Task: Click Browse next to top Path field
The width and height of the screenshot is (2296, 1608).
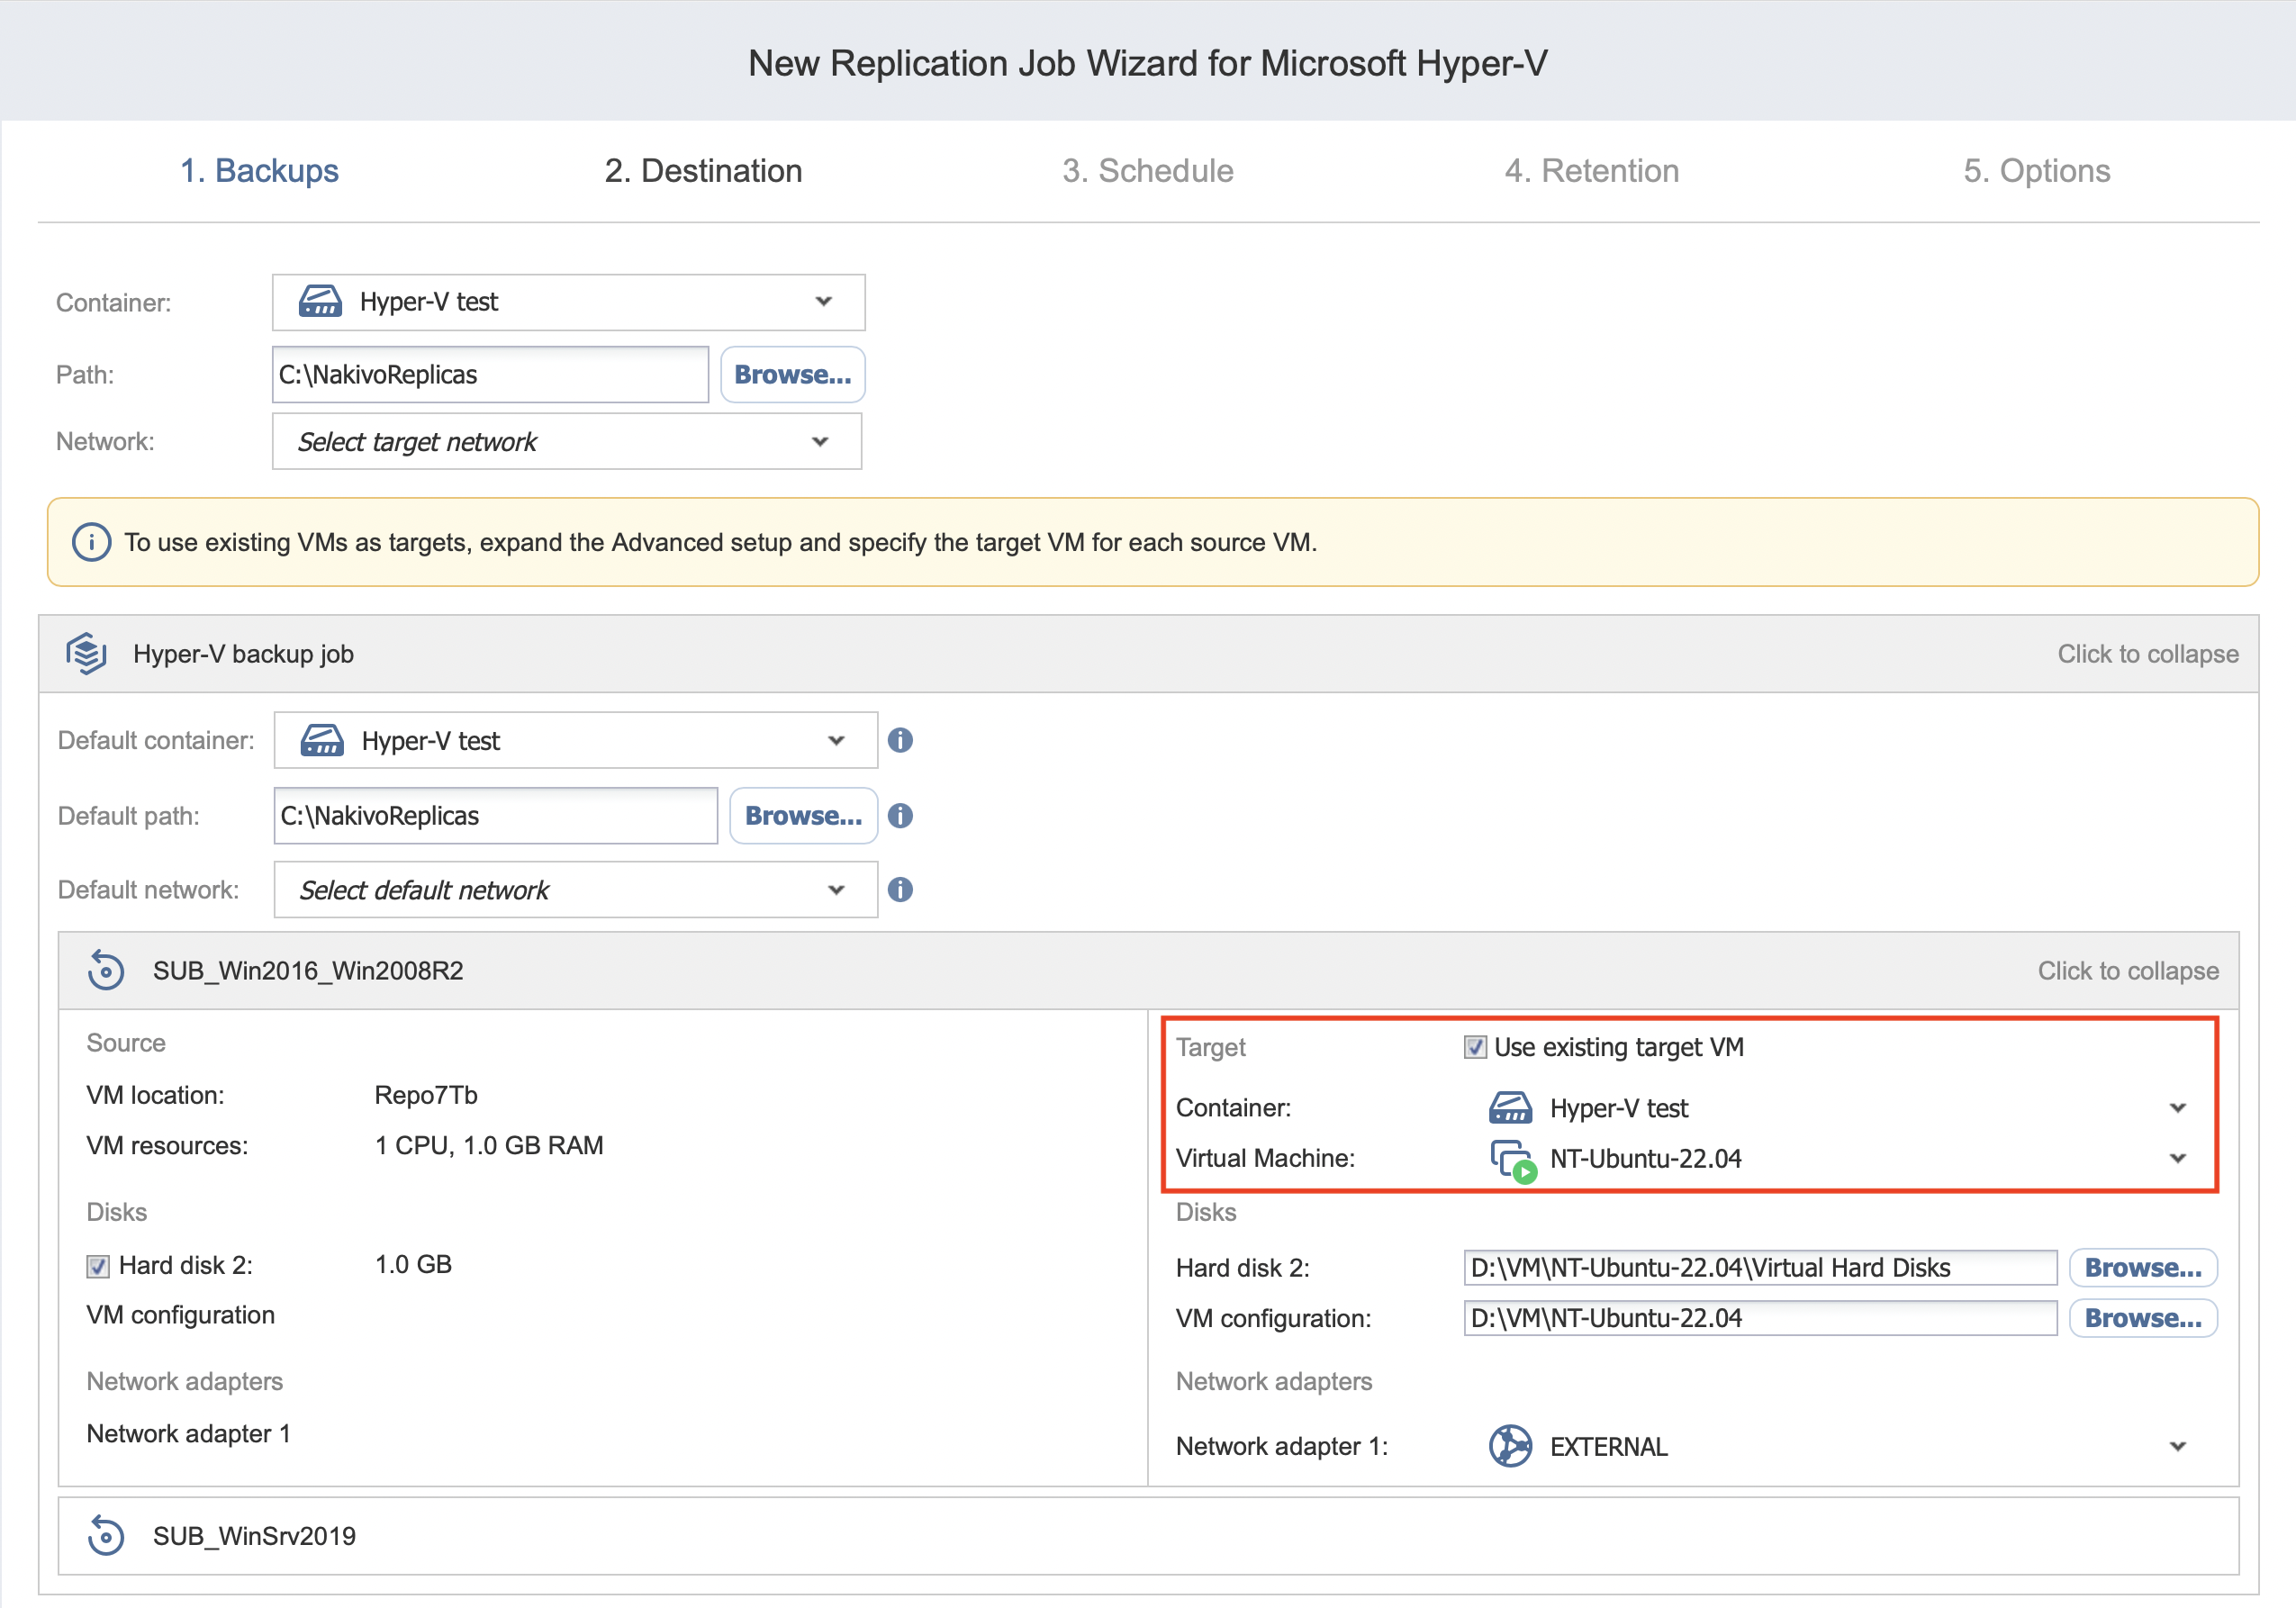Action: click(x=792, y=375)
